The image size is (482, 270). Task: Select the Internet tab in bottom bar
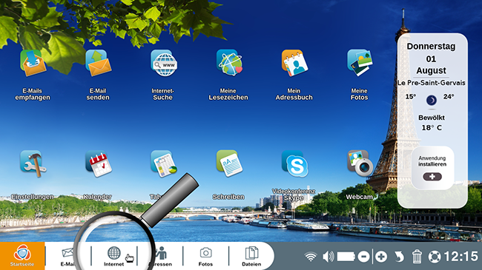pyautogui.click(x=114, y=257)
